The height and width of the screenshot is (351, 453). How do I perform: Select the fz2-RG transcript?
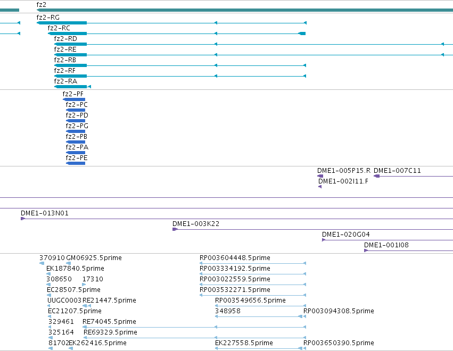(x=171, y=23)
